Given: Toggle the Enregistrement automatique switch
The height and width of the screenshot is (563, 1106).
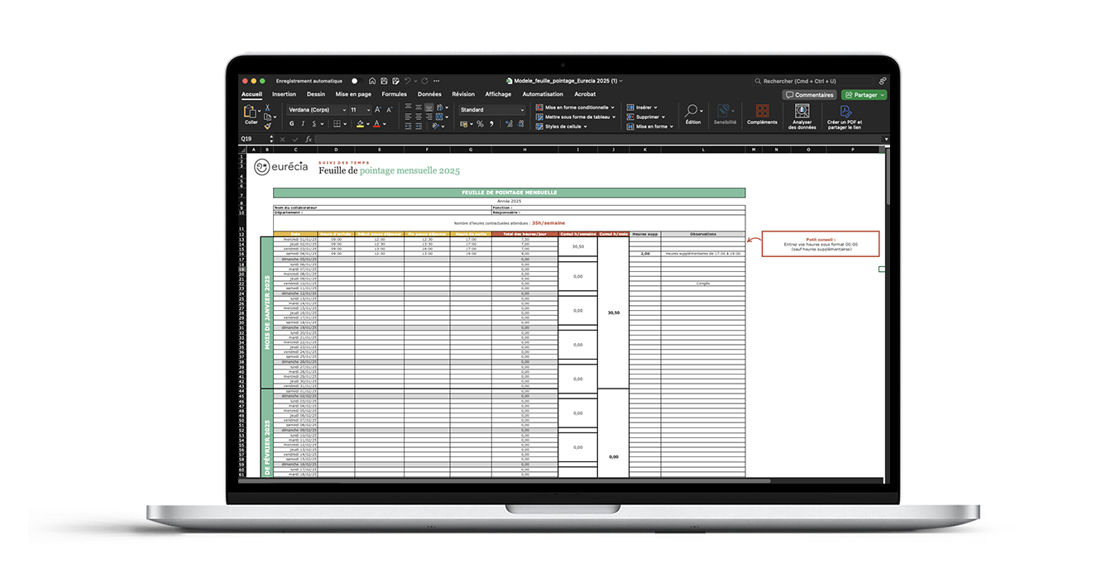Looking at the screenshot, I should [357, 81].
